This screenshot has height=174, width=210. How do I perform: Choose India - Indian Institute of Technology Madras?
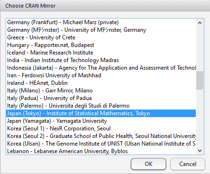tap(101, 60)
